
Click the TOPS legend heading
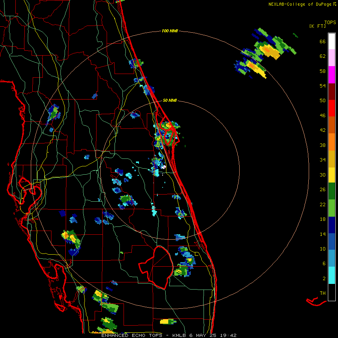[x=330, y=23]
